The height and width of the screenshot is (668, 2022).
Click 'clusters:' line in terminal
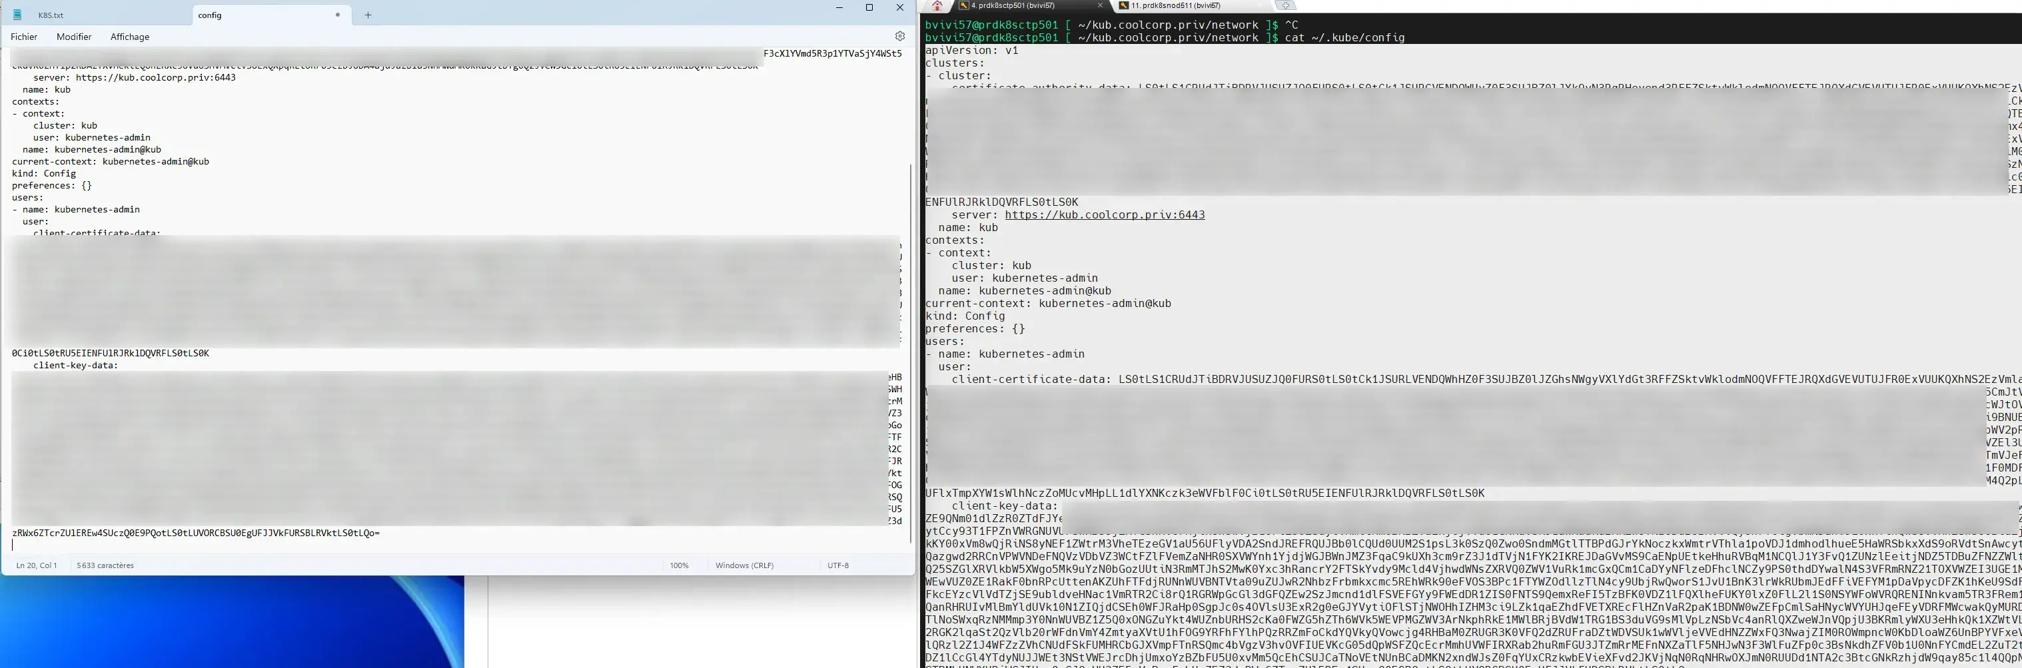click(955, 63)
